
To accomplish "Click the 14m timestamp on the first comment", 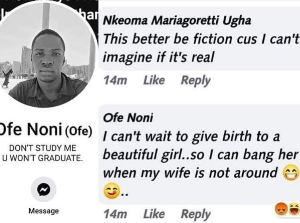I will point(115,81).
